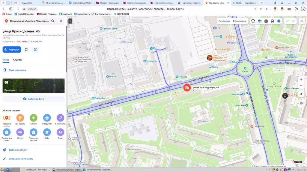Toggle the Фотографии layer on the map
The image size is (307, 172).
(239, 21)
